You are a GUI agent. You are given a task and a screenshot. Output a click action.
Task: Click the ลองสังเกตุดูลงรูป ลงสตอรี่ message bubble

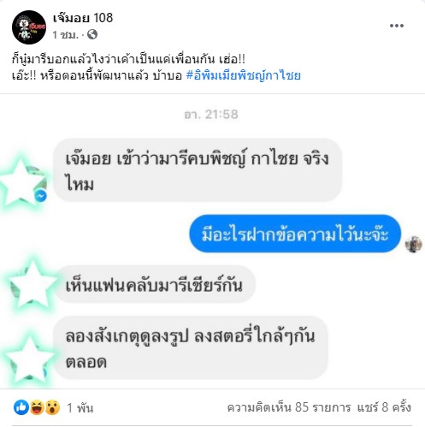tap(191, 347)
